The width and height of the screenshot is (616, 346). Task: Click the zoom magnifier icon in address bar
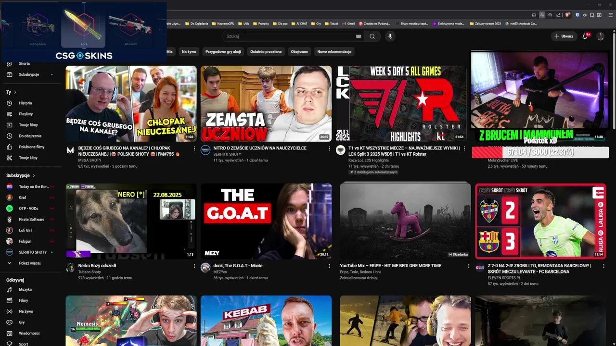point(550,15)
